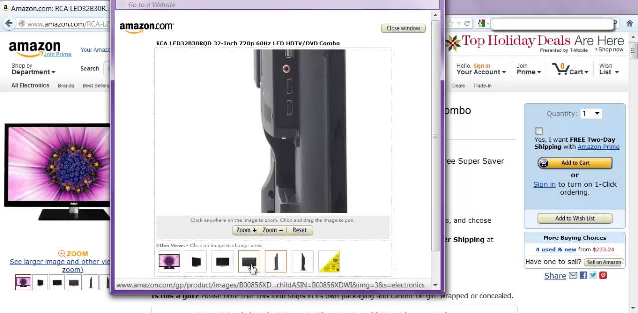Open Google search engine selector
The height and width of the screenshot is (313, 638).
click(x=482, y=23)
